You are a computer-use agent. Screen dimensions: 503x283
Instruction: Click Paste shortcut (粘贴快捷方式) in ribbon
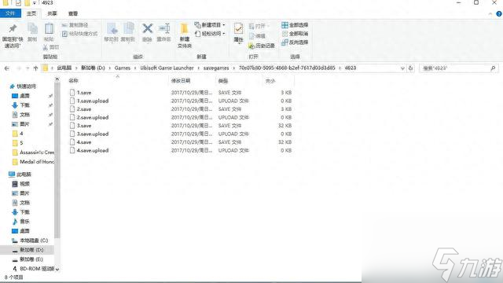click(x=79, y=34)
